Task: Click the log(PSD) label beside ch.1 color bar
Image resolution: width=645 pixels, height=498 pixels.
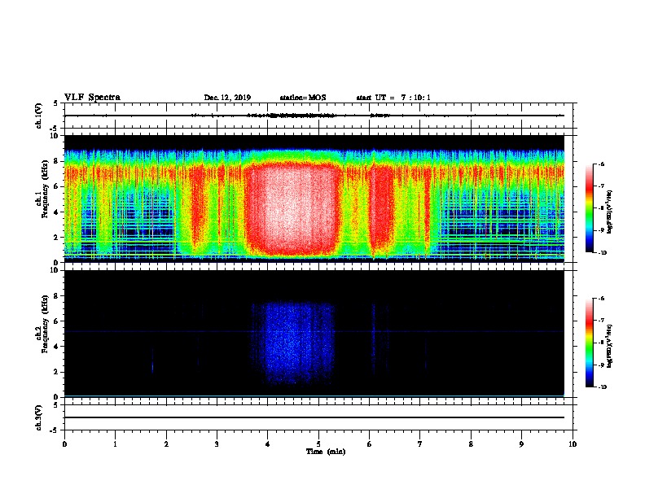Action: point(610,212)
